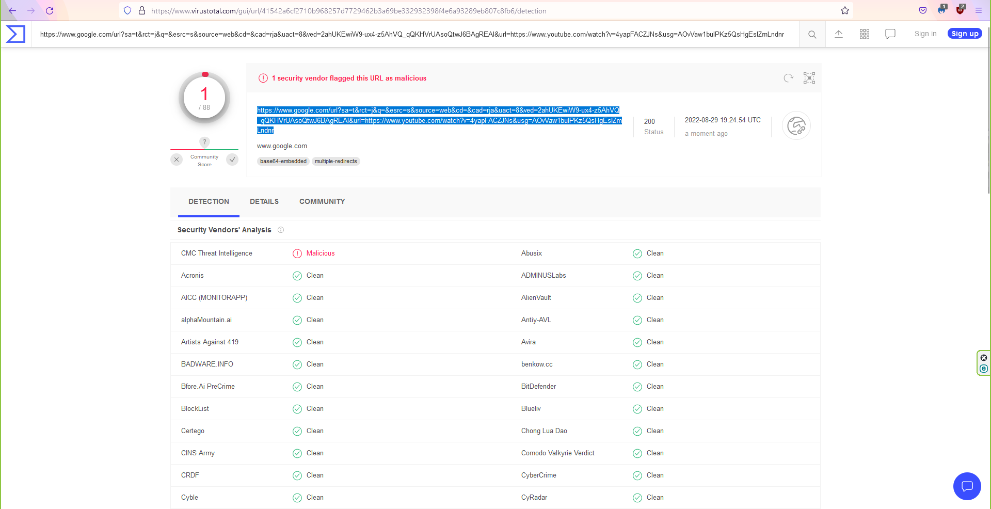Image resolution: width=991 pixels, height=509 pixels.
Task: Click the BitDefender vendor name
Action: (x=538, y=387)
